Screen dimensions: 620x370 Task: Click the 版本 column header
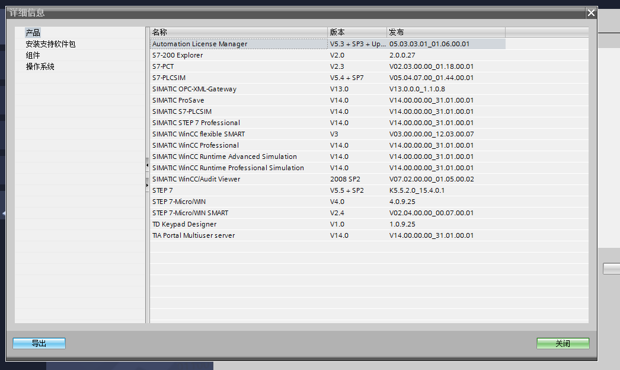[357, 32]
